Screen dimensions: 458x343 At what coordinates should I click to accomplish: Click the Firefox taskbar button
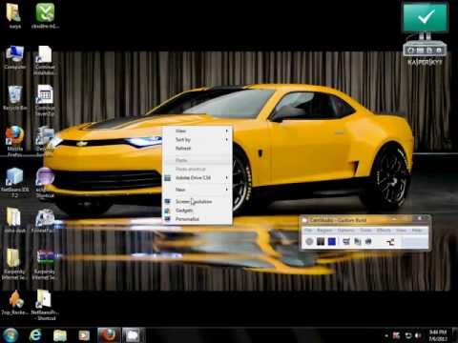(x=109, y=335)
